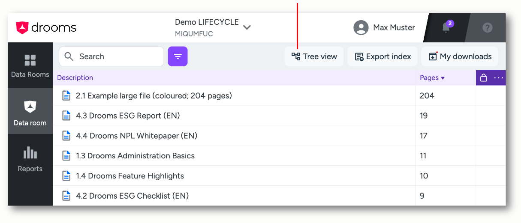The height and width of the screenshot is (223, 521).
Task: Select page count 9 cell
Action: click(x=446, y=196)
